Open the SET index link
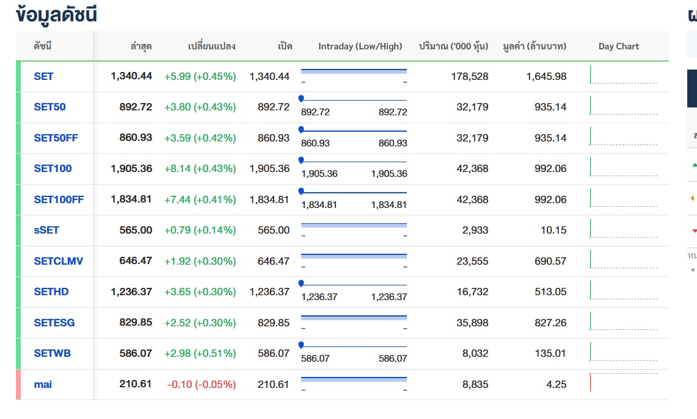The width and height of the screenshot is (697, 419). (x=43, y=76)
